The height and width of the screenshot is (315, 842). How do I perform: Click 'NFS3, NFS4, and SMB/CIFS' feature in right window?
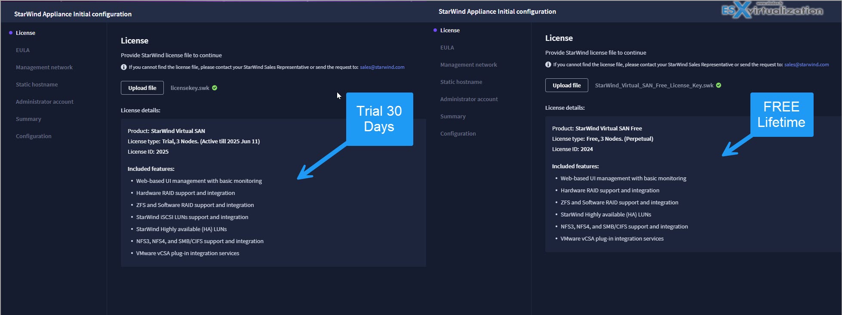[624, 226]
